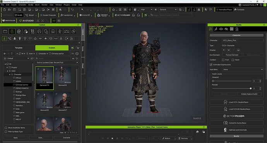
Task: Collapse the Character section in Modify
Action: (211, 35)
